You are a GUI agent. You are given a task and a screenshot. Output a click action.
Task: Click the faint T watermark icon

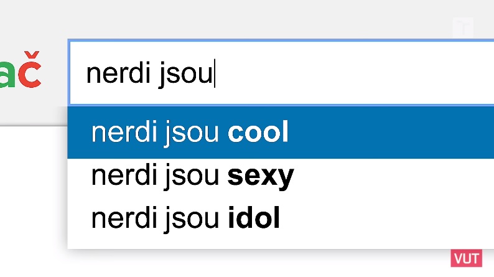point(464,29)
